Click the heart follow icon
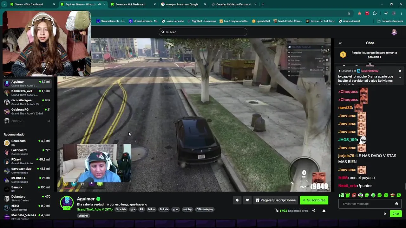The height and width of the screenshot is (228, 406). coord(247,200)
